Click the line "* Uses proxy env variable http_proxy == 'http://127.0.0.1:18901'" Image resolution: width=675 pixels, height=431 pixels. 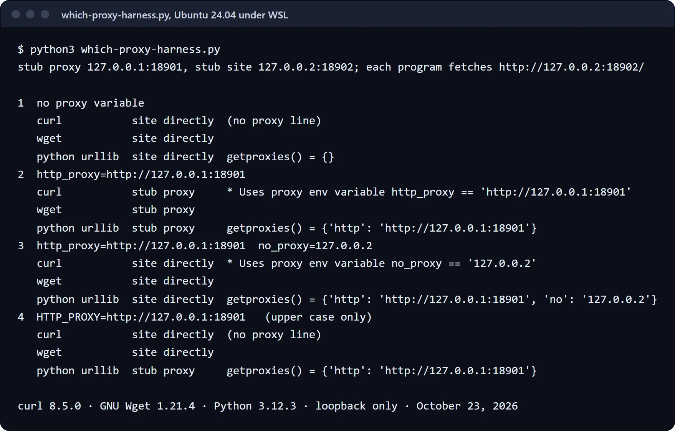(x=429, y=192)
